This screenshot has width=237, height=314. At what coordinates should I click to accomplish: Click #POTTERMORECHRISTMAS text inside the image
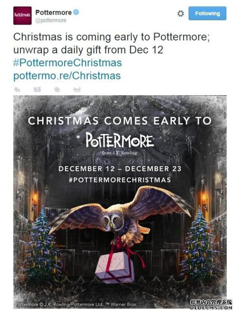[x=120, y=179]
